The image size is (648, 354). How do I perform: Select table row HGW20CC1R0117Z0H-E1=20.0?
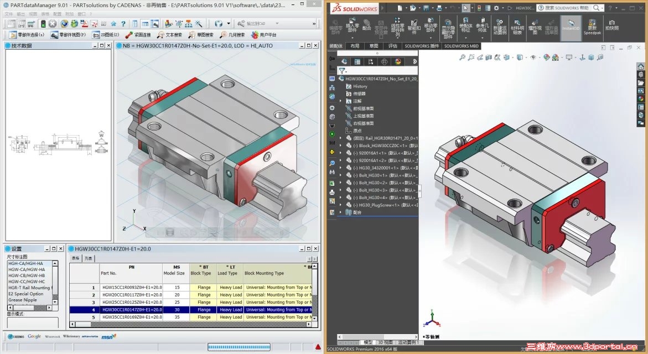coord(191,294)
